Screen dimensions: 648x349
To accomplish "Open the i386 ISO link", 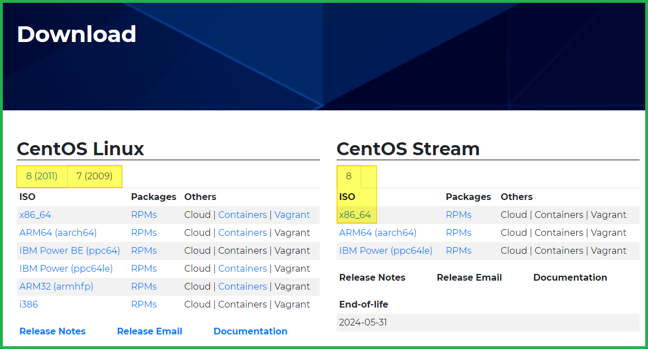I will pyautogui.click(x=29, y=304).
